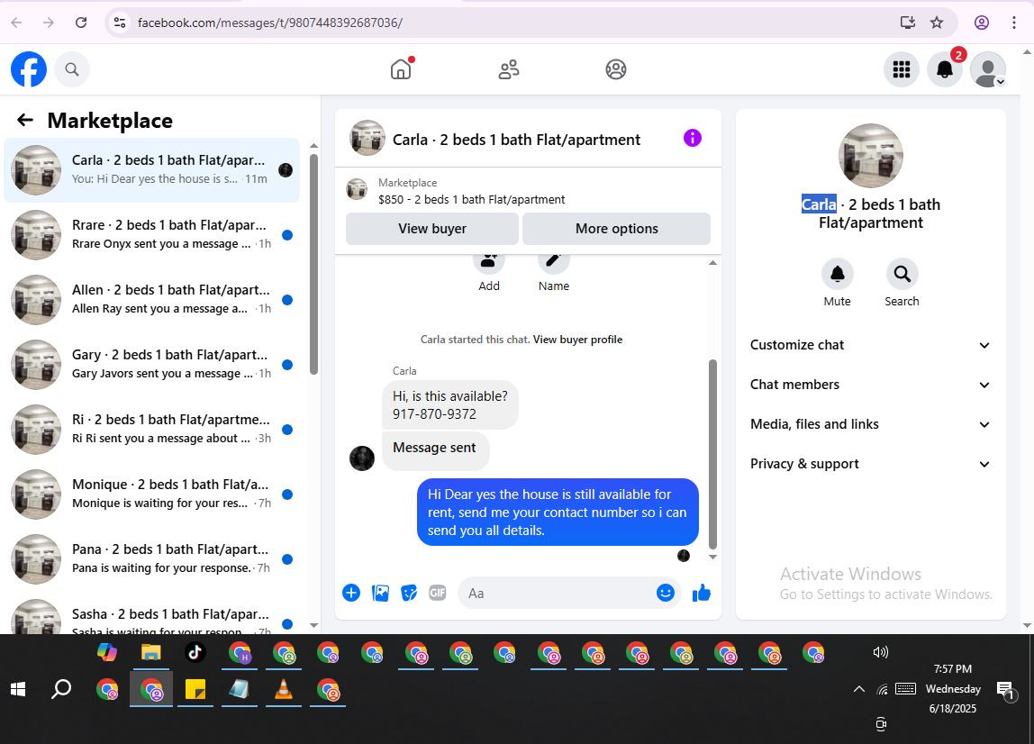This screenshot has width=1034, height=744.
Task: Open the Carla conversation in list
Action: click(151, 169)
